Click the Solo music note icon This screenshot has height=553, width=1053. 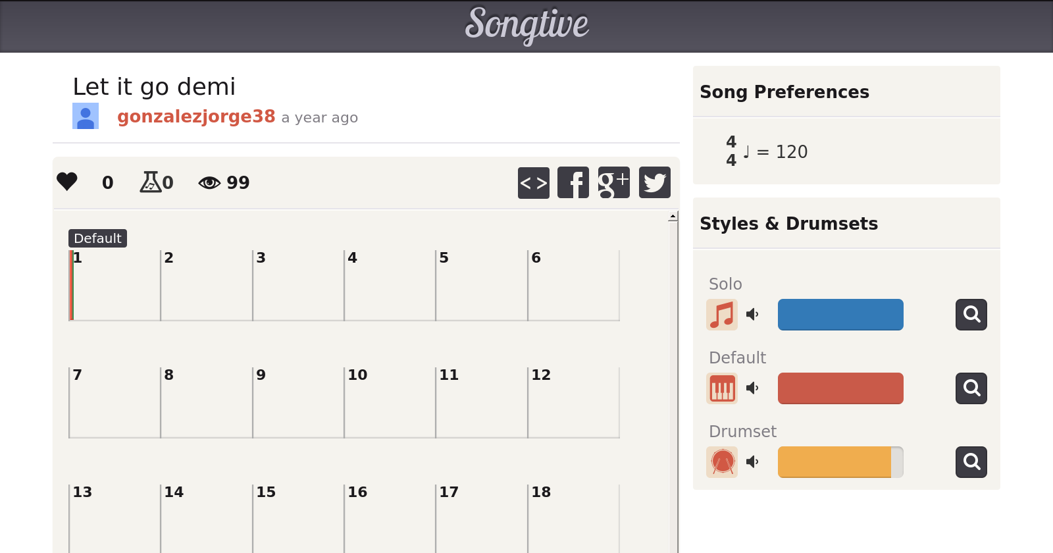tap(722, 315)
